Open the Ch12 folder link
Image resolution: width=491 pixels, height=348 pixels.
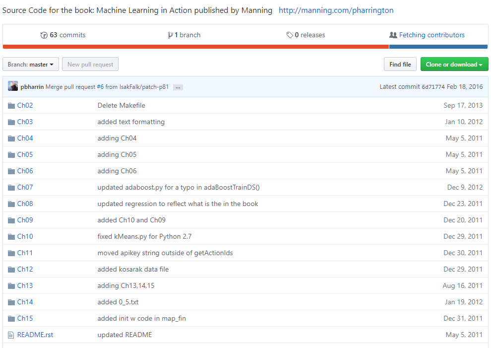point(25,269)
